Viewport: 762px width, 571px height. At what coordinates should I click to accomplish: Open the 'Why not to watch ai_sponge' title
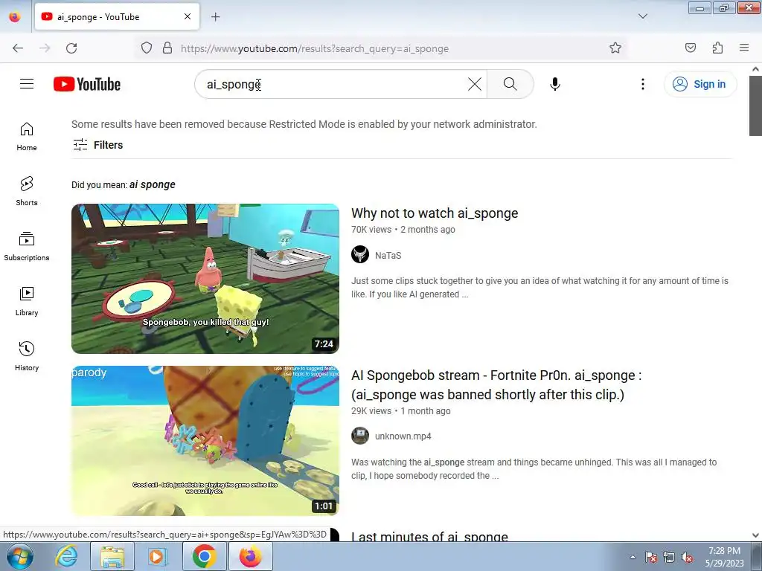click(435, 213)
